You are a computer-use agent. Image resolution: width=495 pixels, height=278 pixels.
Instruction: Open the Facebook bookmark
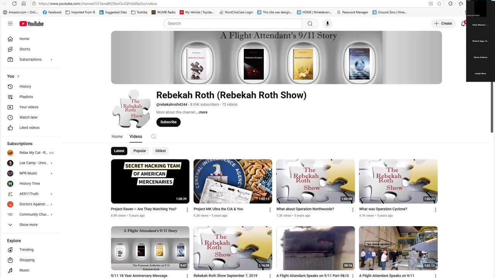pos(52,12)
